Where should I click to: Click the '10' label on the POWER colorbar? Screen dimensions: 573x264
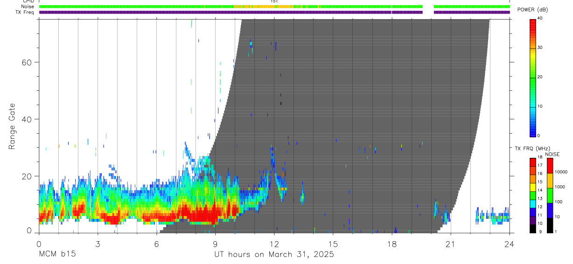click(540, 106)
